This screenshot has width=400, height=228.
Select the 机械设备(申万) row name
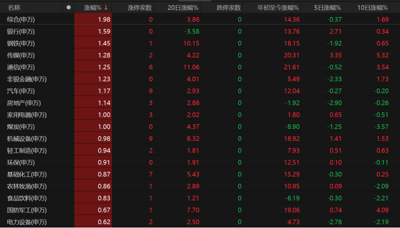click(27, 139)
